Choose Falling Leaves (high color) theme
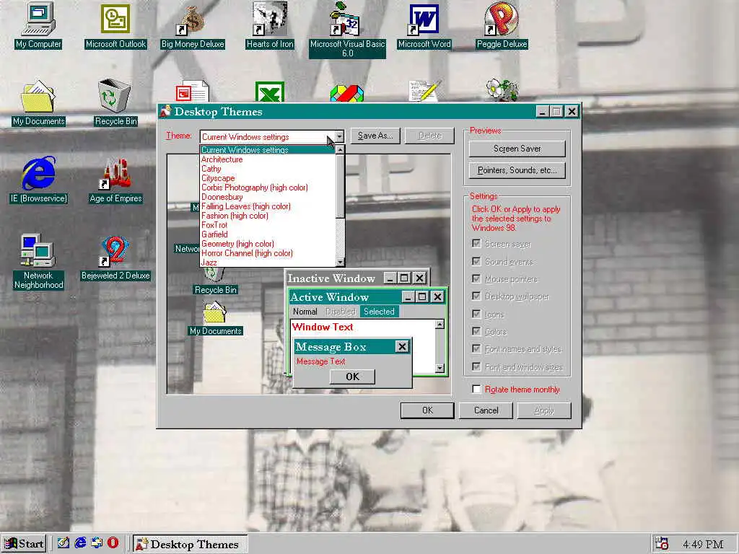 268,206
